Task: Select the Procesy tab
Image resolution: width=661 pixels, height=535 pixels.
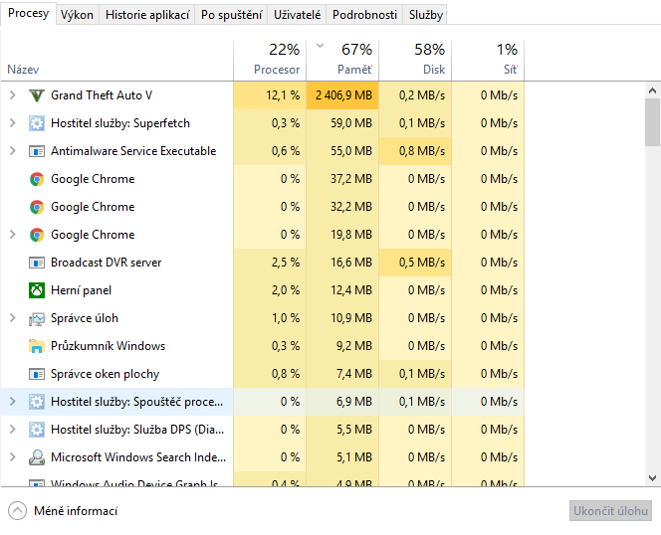Action: 28,14
